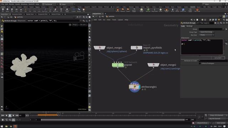
Task: Click the Group input field
Action: point(210,29)
